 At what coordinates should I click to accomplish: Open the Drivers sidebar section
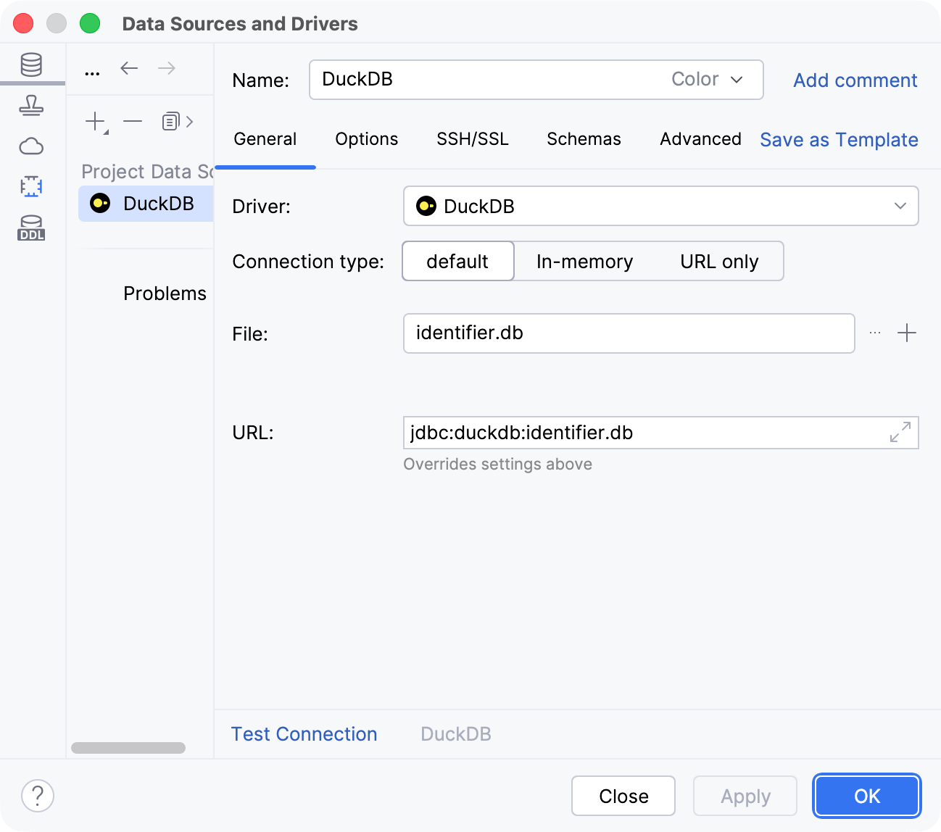(31, 106)
